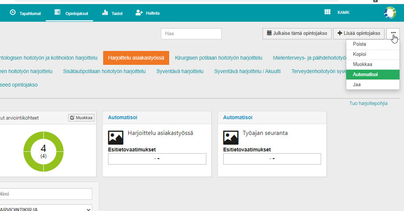Click image icon for Työajan seuranta card

pos(231,138)
